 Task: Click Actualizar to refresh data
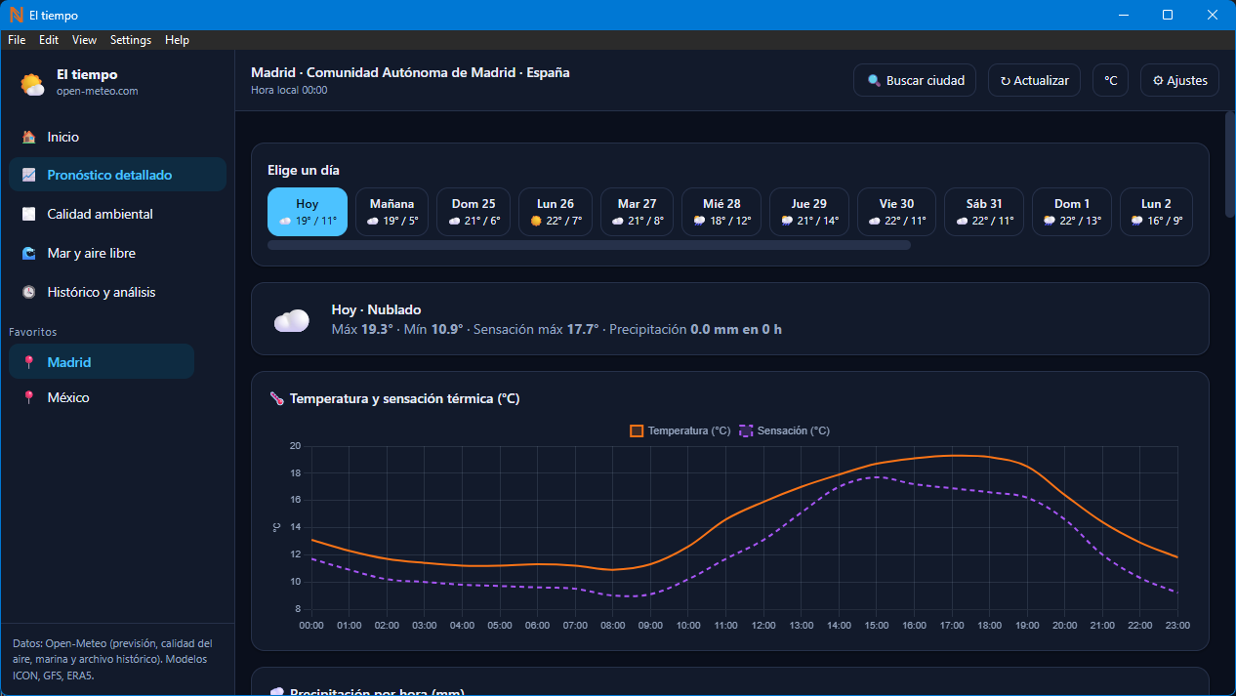click(1034, 81)
